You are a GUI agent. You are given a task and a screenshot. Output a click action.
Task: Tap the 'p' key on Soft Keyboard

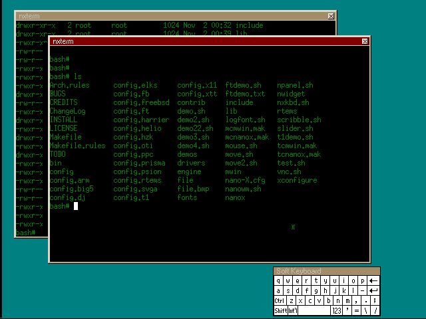pyautogui.click(x=362, y=280)
